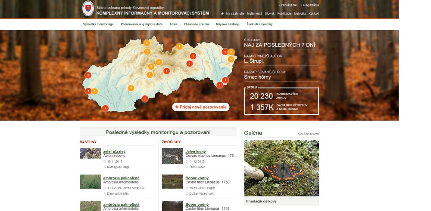Click the 1 357K records count
This screenshot has height=211, width=431.
[x=262, y=107]
